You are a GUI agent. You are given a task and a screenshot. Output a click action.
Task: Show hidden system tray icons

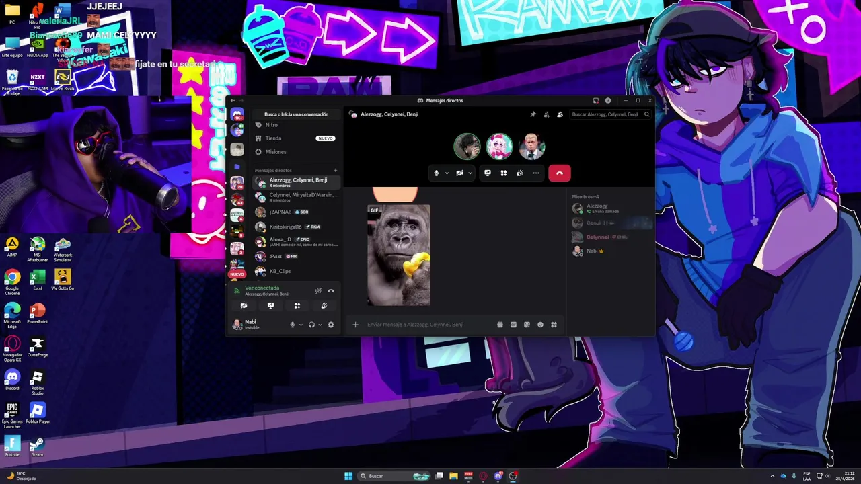(x=772, y=476)
